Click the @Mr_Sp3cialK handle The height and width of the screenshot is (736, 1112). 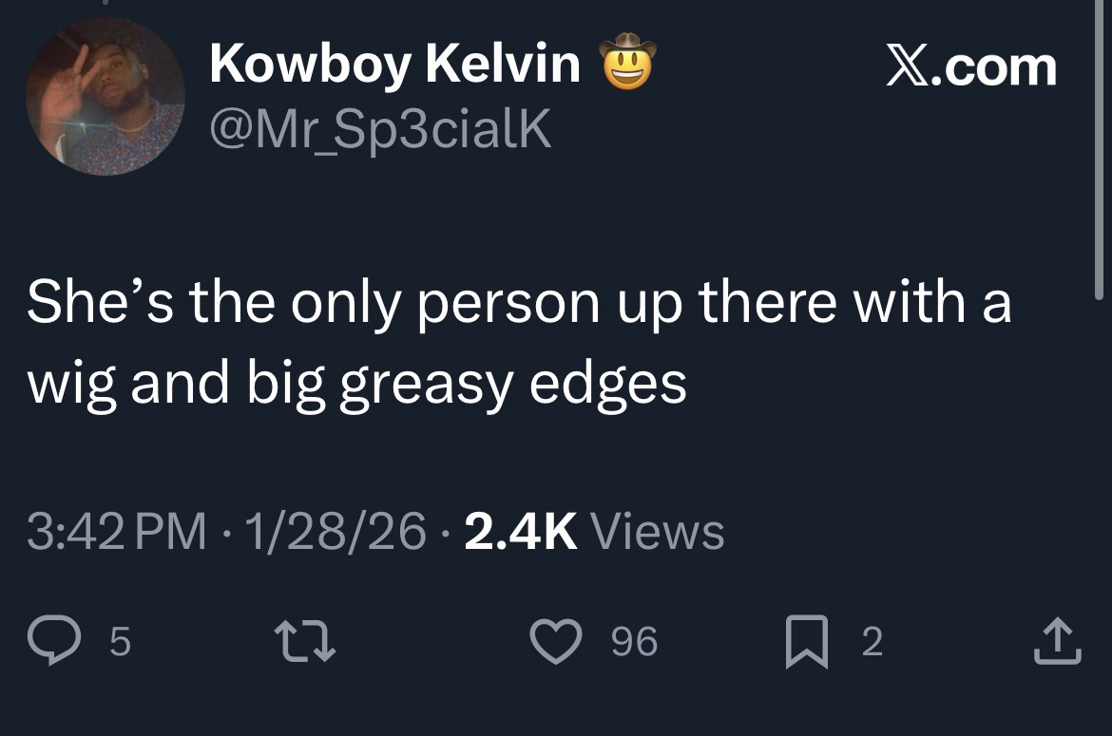pos(380,128)
